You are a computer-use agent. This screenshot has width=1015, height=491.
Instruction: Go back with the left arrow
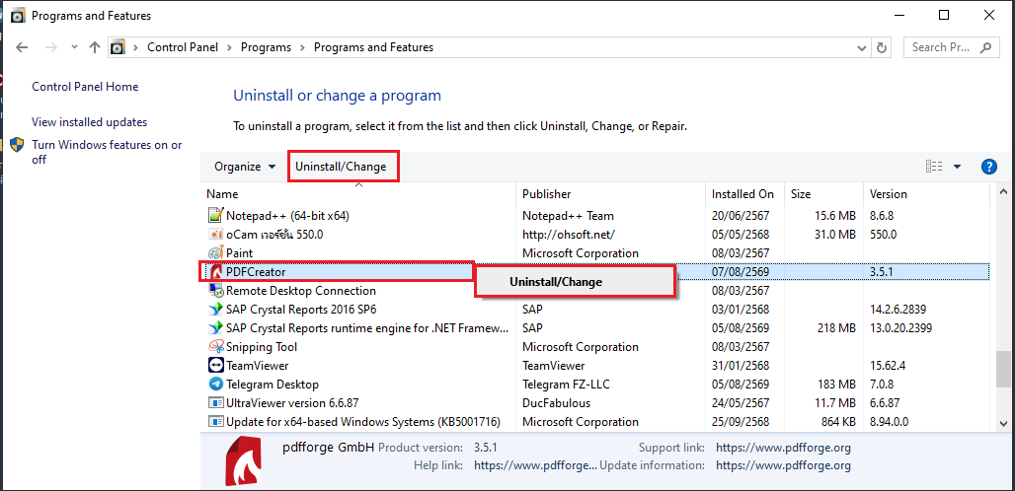click(22, 47)
